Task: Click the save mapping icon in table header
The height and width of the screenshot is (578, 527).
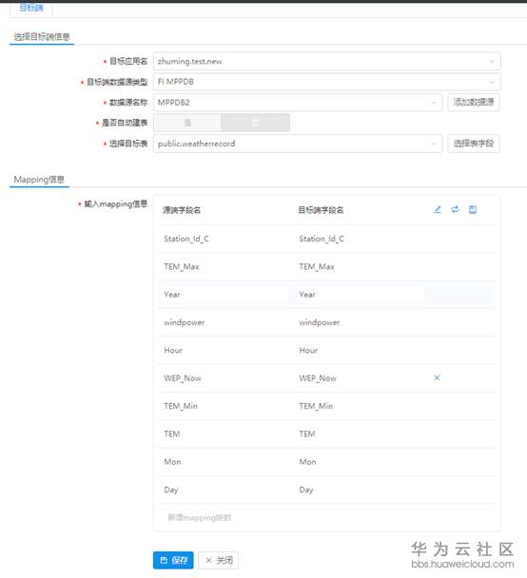Action: 473,210
